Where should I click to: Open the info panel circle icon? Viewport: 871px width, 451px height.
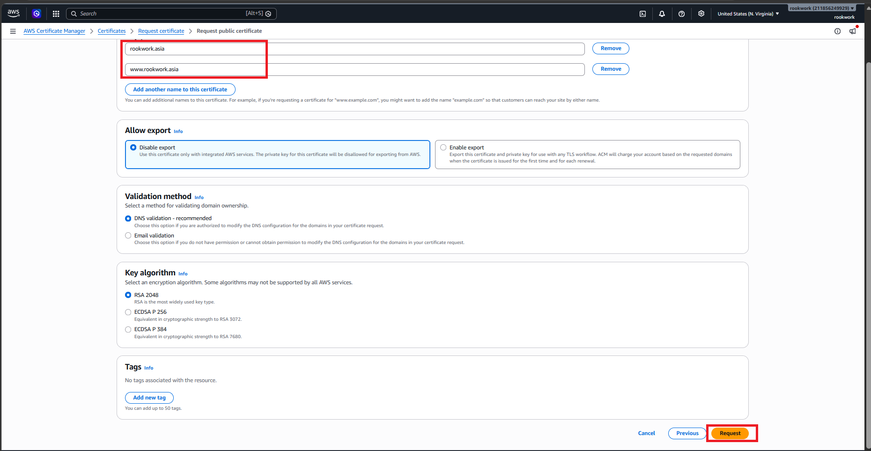pos(838,31)
